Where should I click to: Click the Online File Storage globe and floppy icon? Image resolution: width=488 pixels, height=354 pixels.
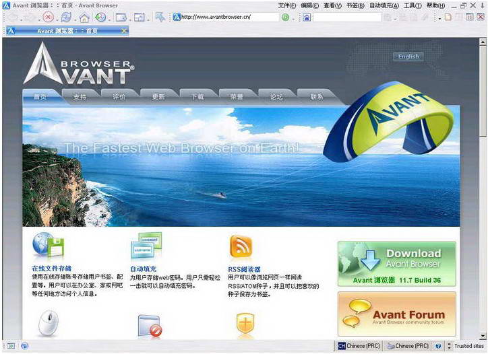(x=48, y=245)
